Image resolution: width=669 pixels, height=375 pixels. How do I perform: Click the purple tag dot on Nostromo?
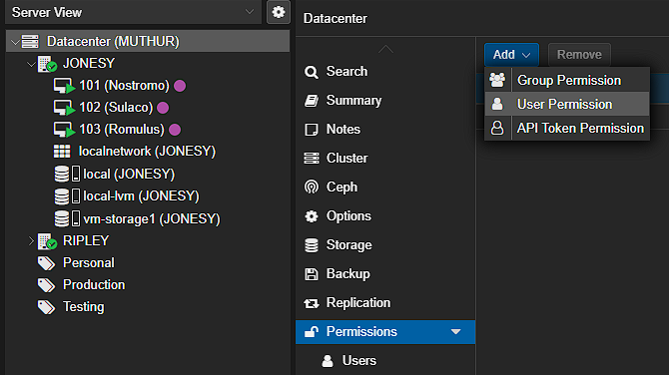[180, 86]
